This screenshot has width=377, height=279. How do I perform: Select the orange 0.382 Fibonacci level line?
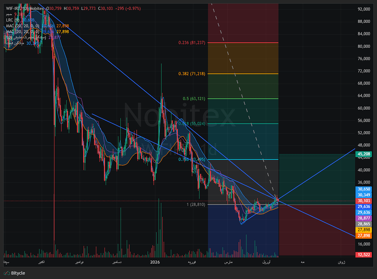click(243, 74)
